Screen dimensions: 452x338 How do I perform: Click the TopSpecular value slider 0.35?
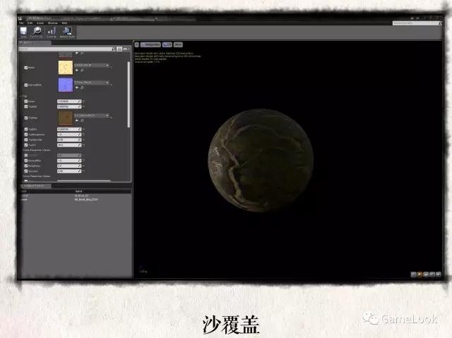pos(69,140)
